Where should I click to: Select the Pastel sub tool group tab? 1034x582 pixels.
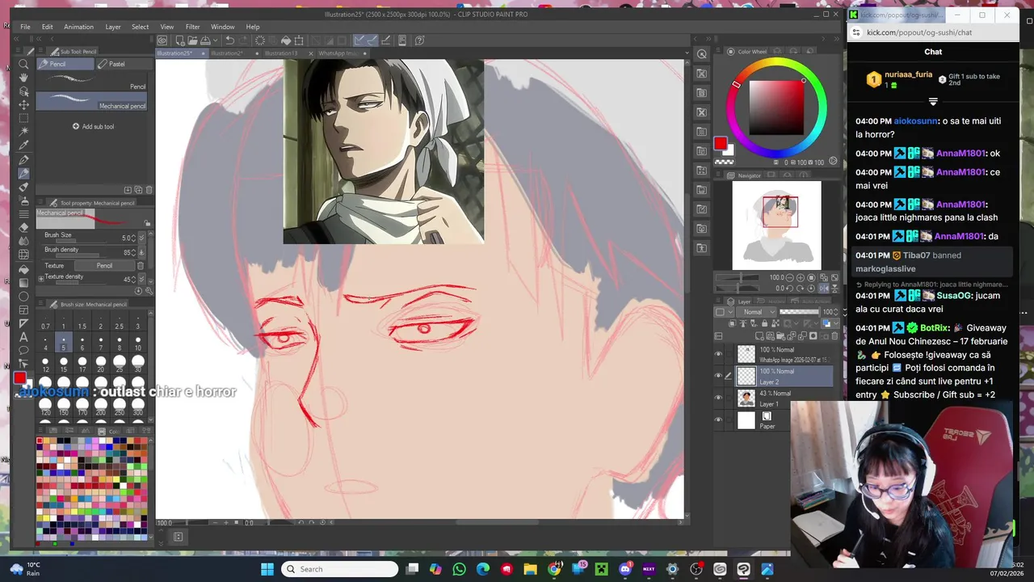(123, 64)
